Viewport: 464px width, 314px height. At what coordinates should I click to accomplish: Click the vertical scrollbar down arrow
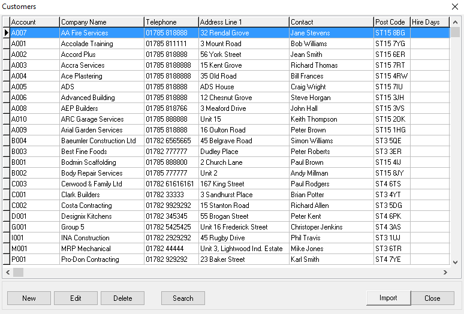[x=455, y=262]
